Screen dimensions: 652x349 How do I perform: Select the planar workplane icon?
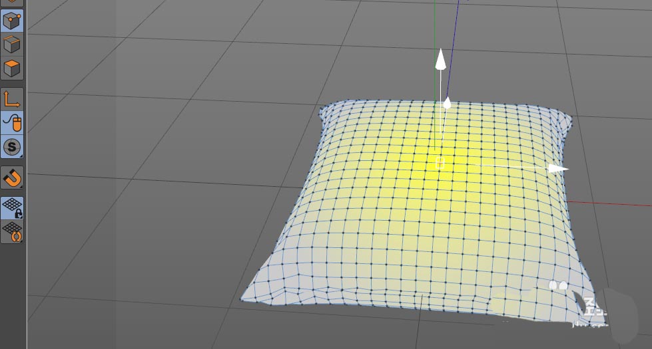click(12, 232)
